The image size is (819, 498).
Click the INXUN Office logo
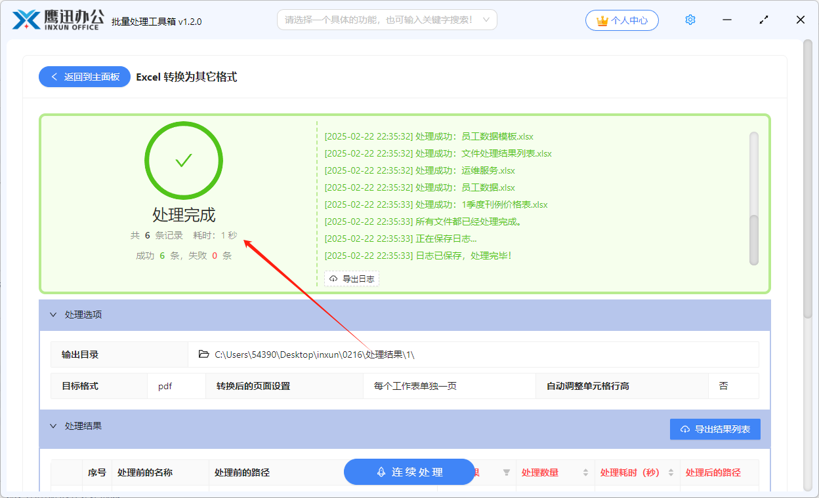(x=58, y=20)
